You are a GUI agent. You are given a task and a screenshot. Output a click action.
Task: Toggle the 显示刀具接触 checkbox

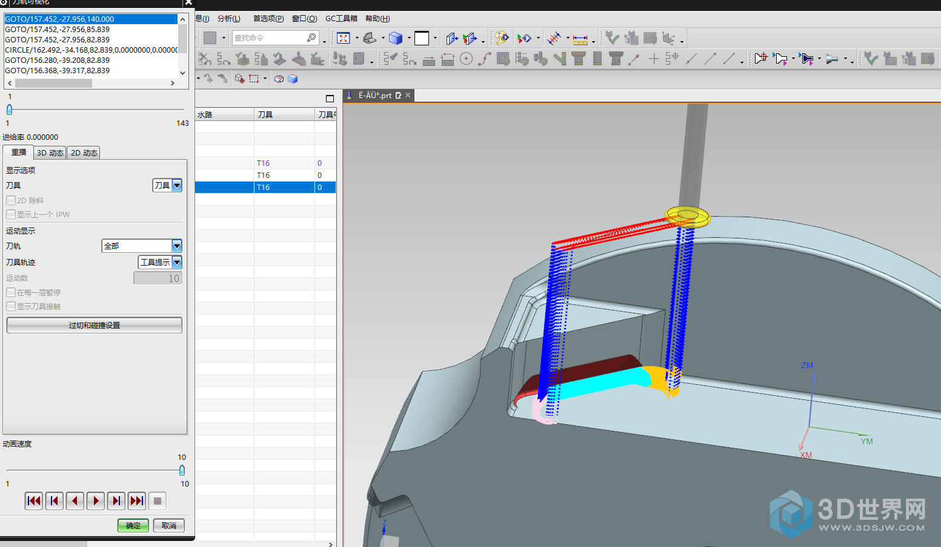[11, 306]
